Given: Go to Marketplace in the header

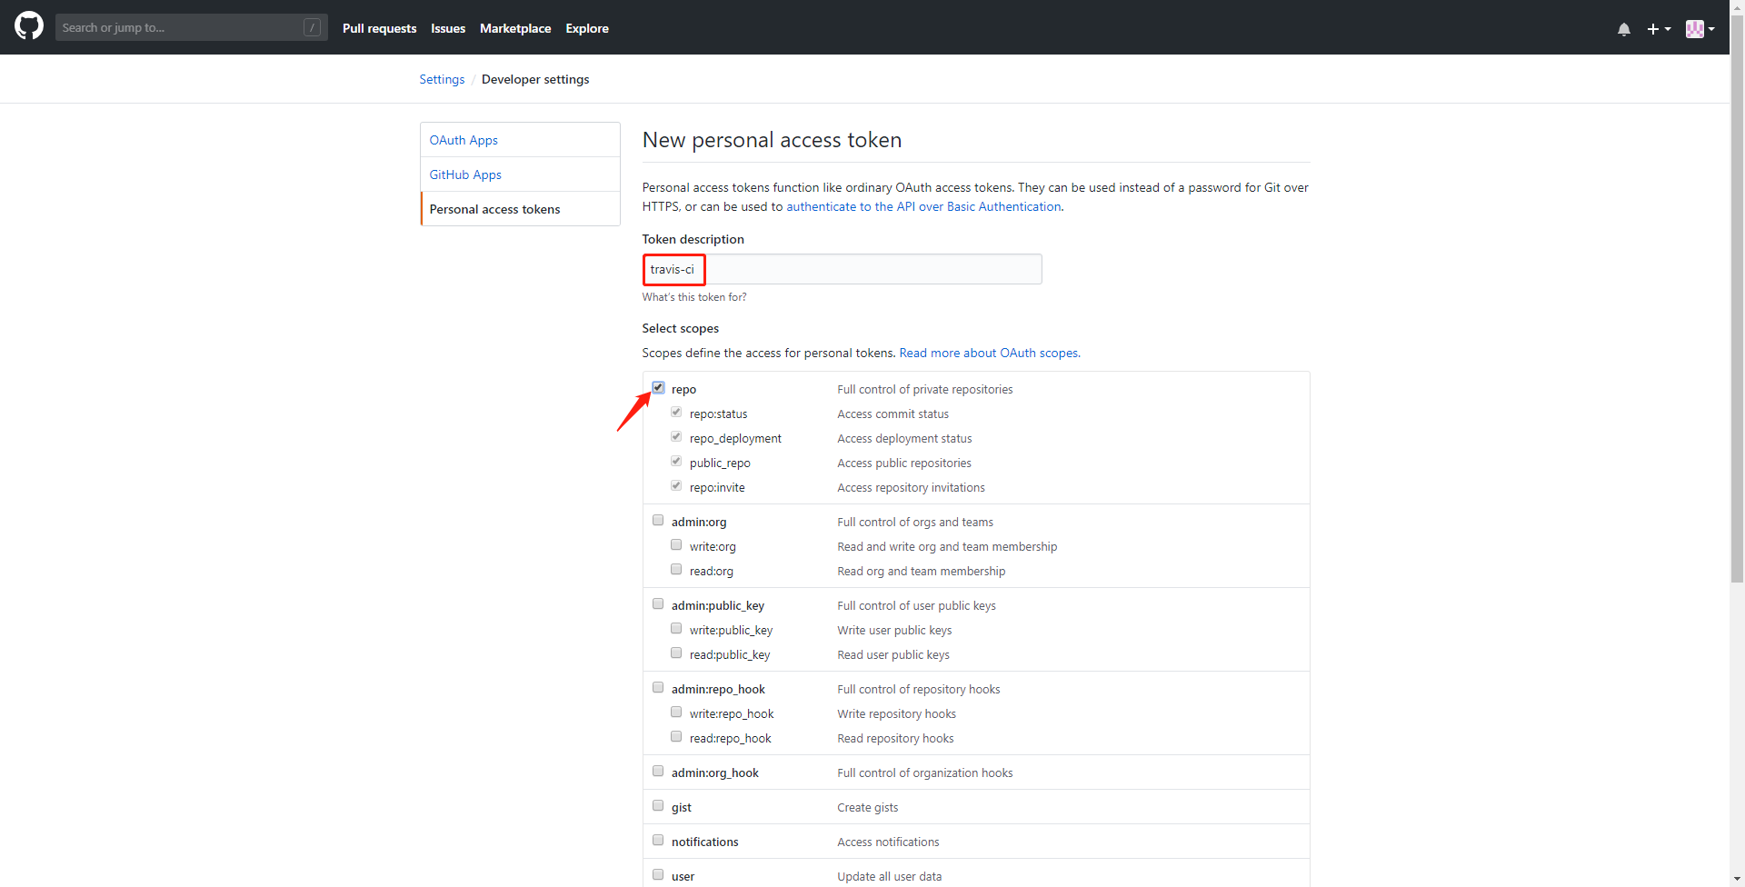Looking at the screenshot, I should tap(515, 28).
